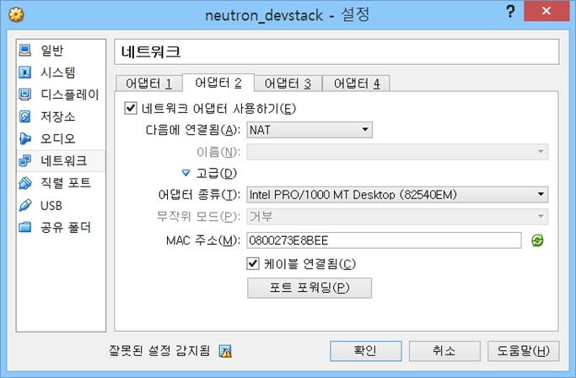Click the USB plug icon
Screen dimensions: 576x378
pos(25,205)
